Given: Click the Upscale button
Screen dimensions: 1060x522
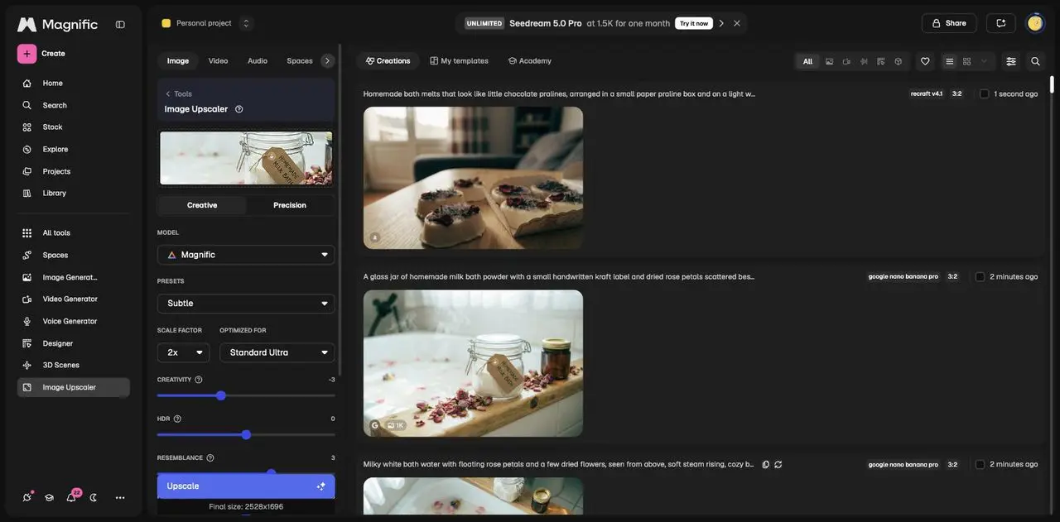Looking at the screenshot, I should pos(246,486).
